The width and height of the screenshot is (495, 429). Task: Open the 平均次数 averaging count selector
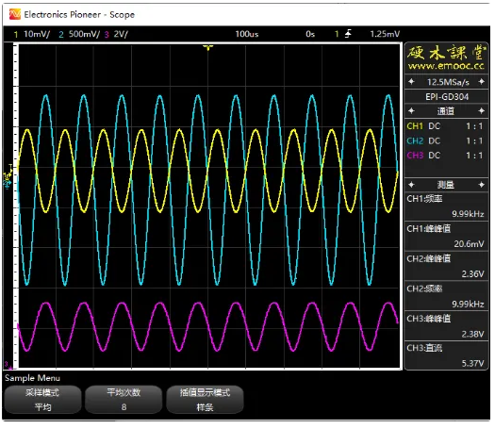(x=124, y=400)
